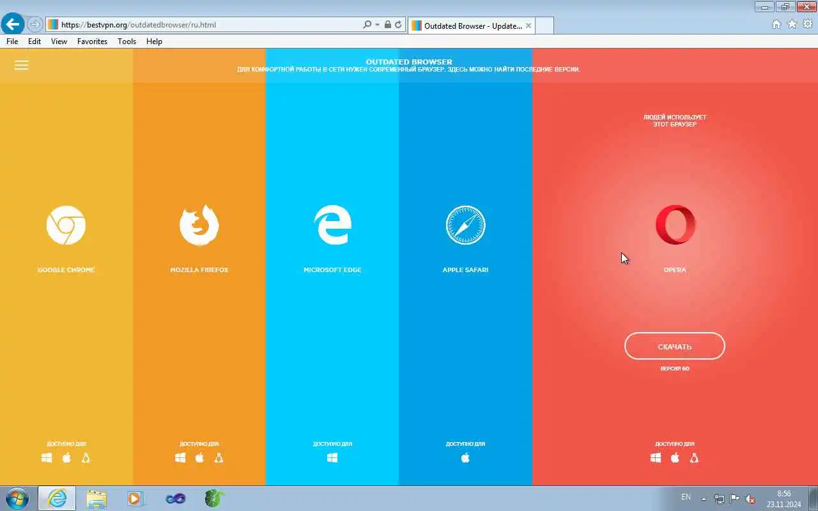818x511 pixels.
Task: Click Apple icon under Apple Safari
Action: pos(465,458)
